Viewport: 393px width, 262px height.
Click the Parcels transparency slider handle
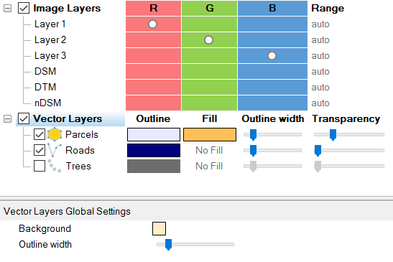click(x=333, y=135)
